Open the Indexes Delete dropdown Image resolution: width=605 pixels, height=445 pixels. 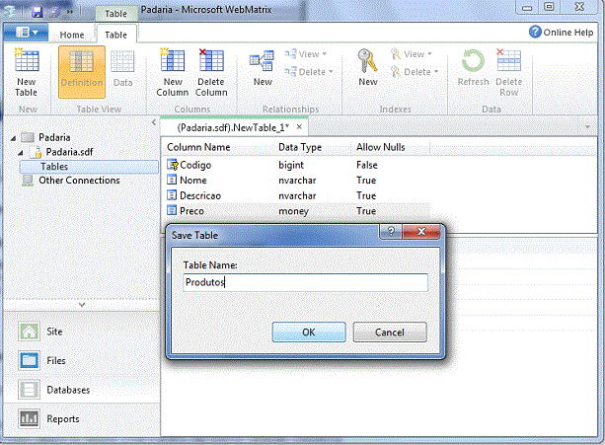tap(415, 72)
